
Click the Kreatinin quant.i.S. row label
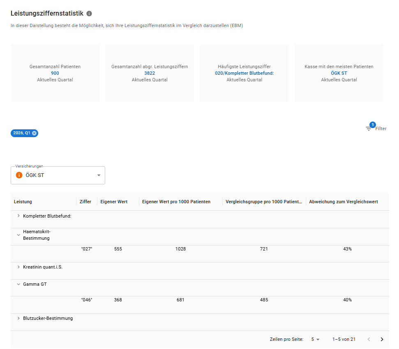pyautogui.click(x=43, y=267)
